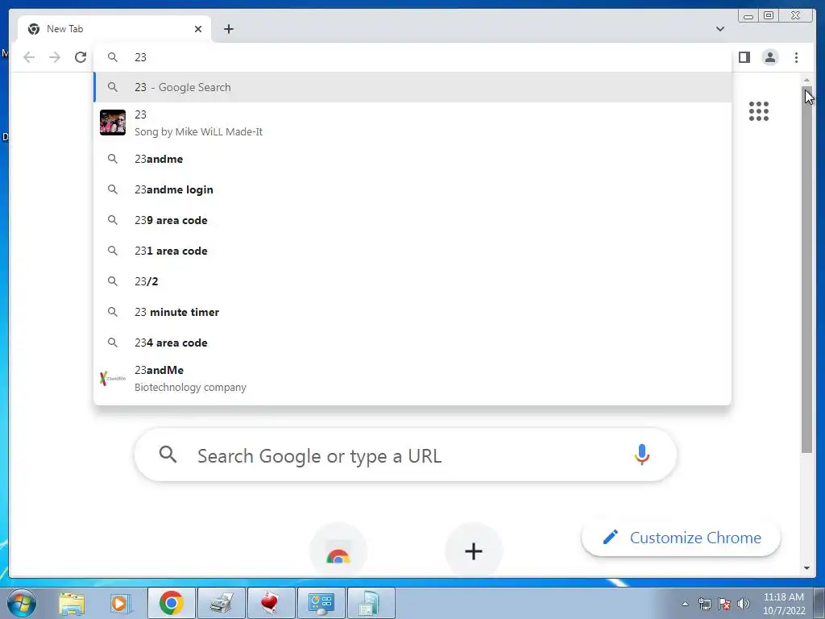Open Windows Explorer from the taskbar
Image resolution: width=825 pixels, height=619 pixels.
[72, 603]
